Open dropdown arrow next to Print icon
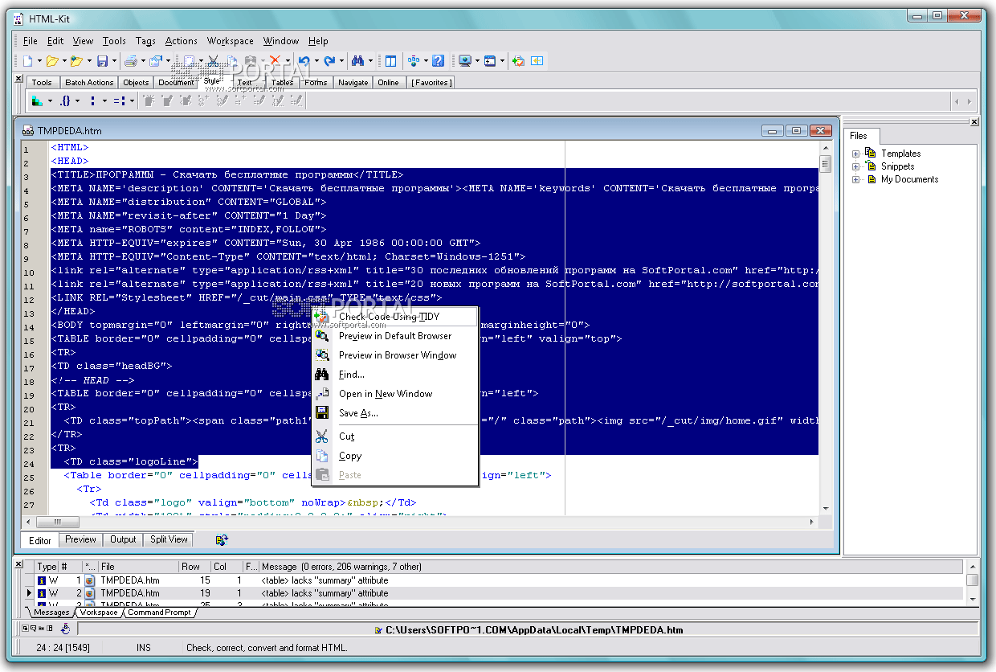 [142, 61]
